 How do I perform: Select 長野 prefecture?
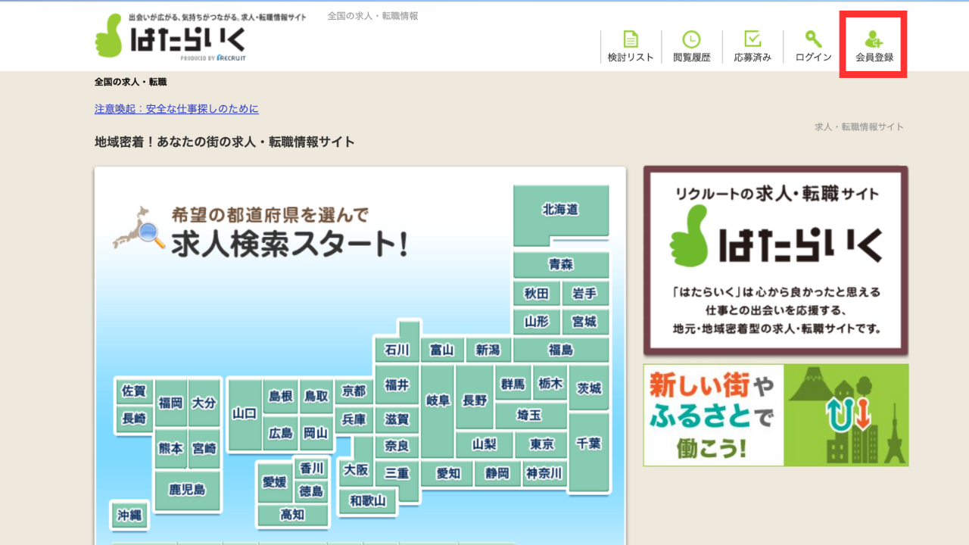[x=475, y=399]
